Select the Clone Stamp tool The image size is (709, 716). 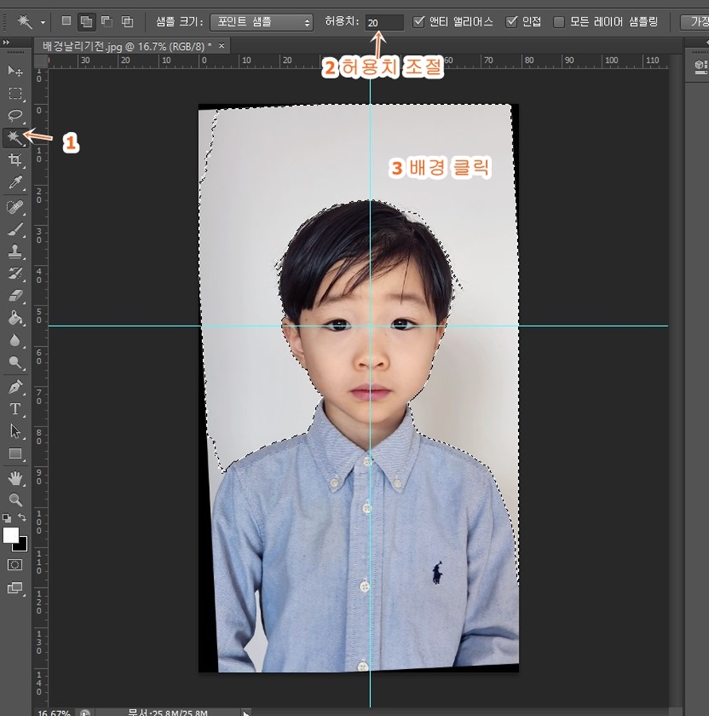click(15, 251)
